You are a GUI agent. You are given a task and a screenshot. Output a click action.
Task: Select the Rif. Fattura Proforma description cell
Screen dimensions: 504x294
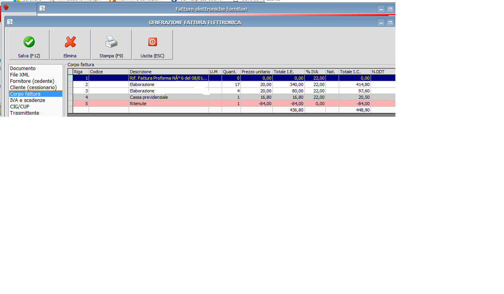click(x=169, y=78)
